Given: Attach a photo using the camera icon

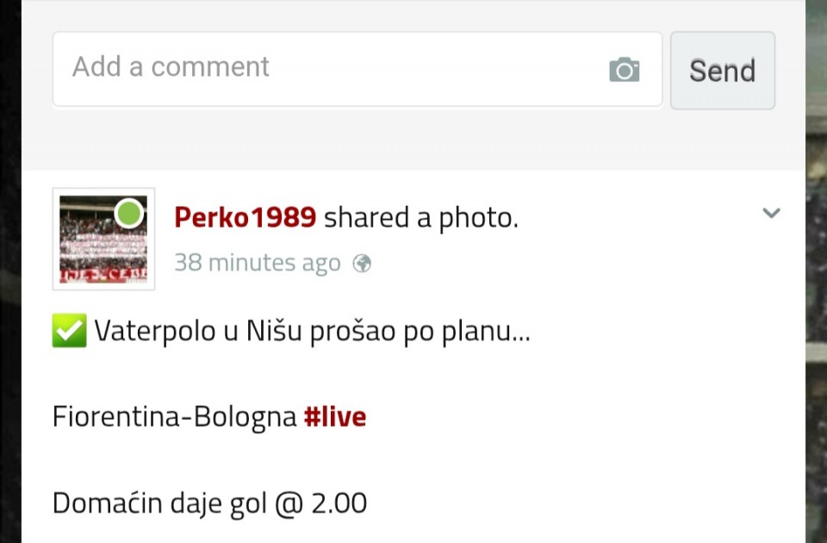Looking at the screenshot, I should point(624,70).
